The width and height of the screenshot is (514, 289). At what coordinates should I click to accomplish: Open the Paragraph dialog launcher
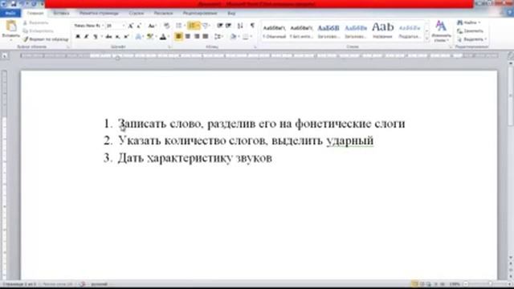coord(255,47)
